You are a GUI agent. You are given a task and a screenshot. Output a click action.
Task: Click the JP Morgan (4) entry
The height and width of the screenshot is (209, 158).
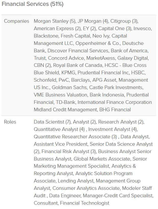pos(93,21)
